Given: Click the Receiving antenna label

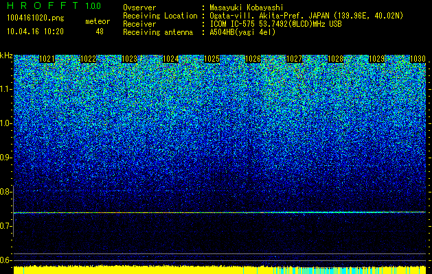Looking at the screenshot, I should (x=158, y=32).
